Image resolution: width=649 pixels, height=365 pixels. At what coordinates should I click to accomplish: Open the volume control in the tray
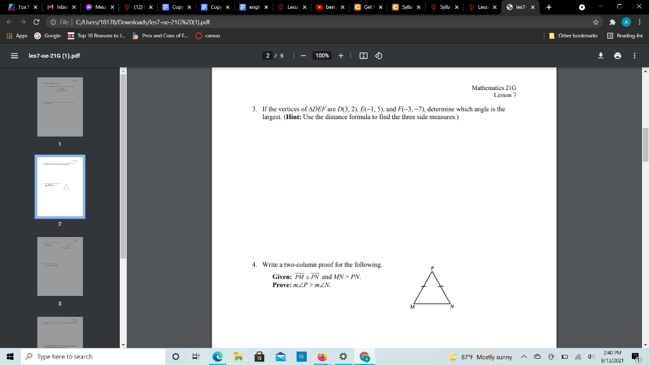pos(591,357)
